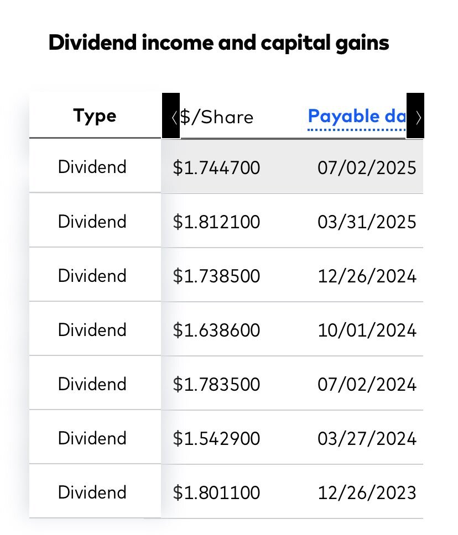Select the 12/26/2023 payable date

pyautogui.click(x=367, y=492)
